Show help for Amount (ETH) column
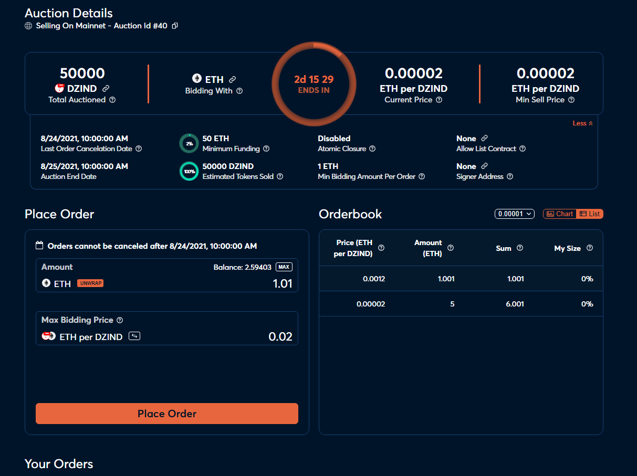This screenshot has height=476, width=637. point(451,248)
